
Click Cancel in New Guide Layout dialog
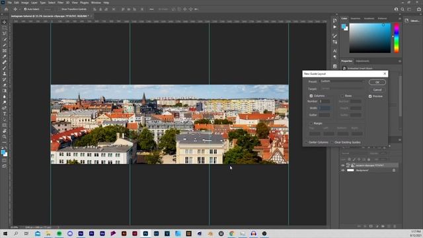[377, 90]
